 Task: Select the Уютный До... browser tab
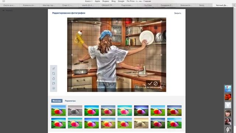click(x=222, y=5)
